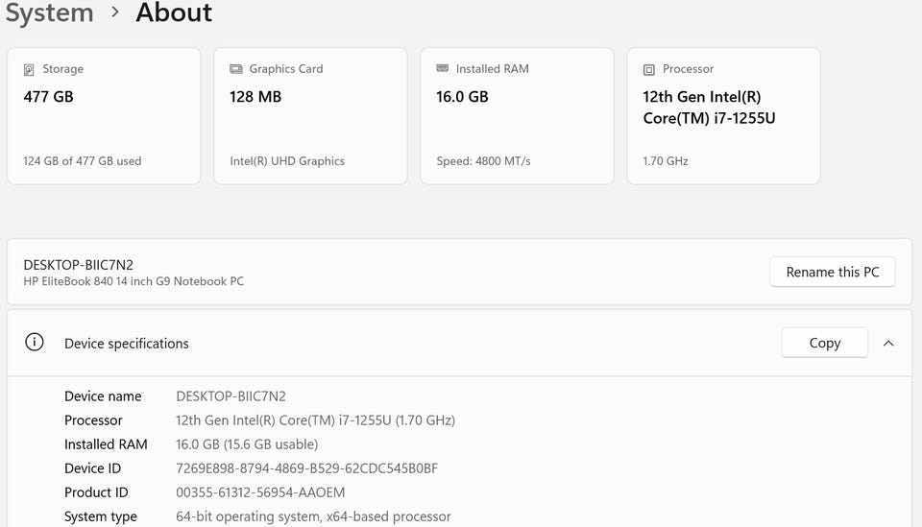Click the Installed RAM icon
Screen dimensions: 922x527
(443, 69)
